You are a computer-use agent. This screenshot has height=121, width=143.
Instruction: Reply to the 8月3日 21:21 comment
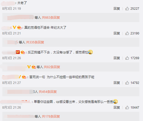[117, 33]
